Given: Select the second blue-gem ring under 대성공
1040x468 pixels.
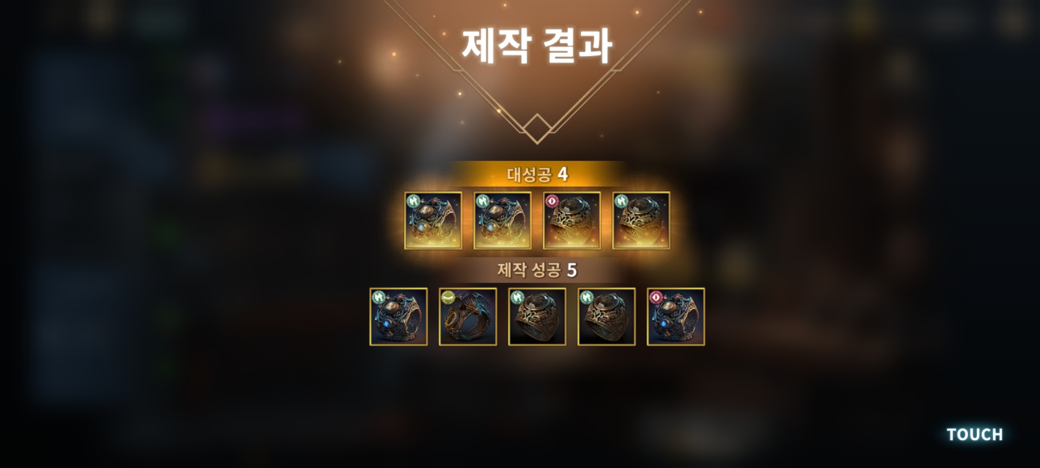Looking at the screenshot, I should click(x=502, y=221).
